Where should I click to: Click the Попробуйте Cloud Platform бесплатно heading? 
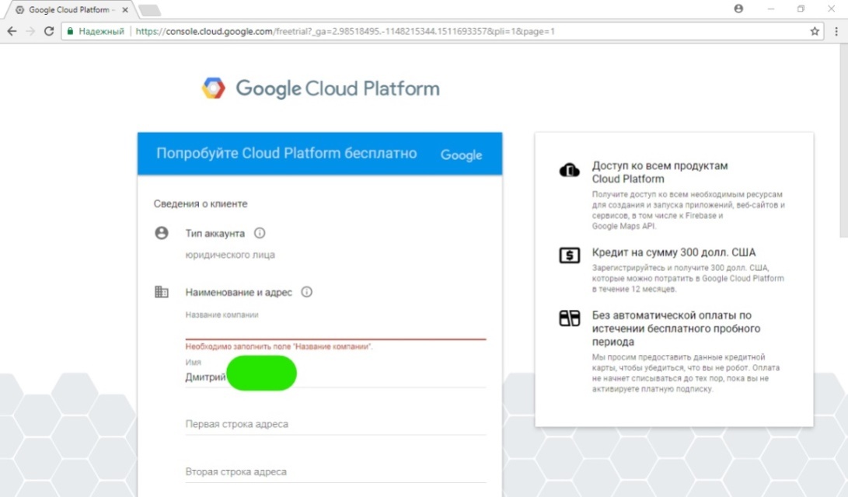[286, 154]
